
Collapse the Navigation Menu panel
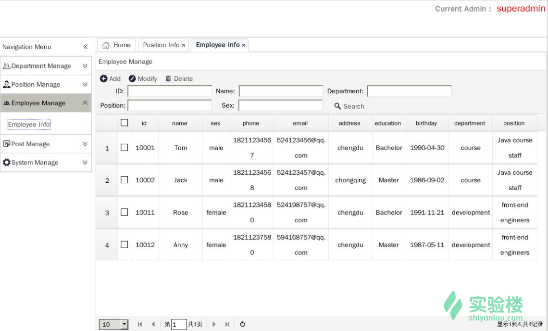point(85,47)
